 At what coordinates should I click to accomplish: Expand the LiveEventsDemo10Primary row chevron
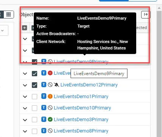[25, 108]
